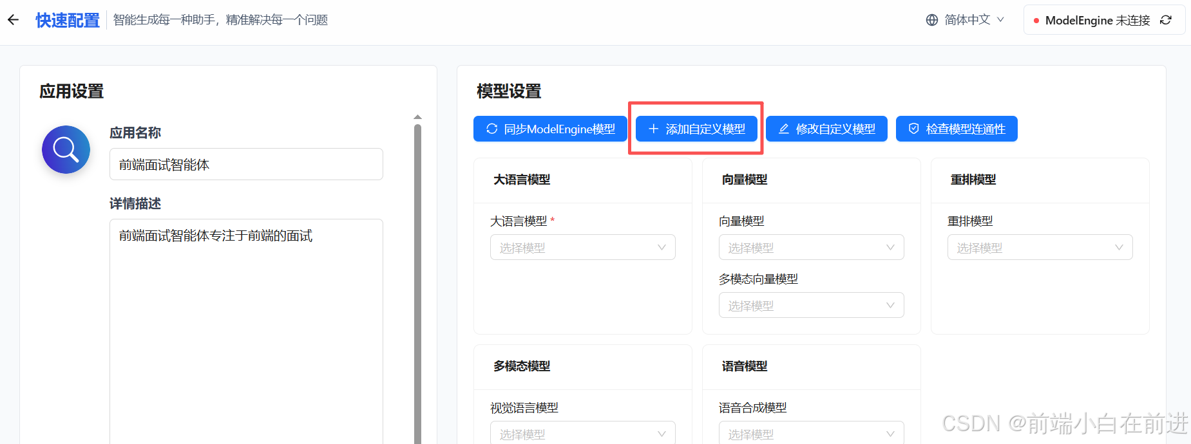Open the 向量模型 select dropdown
This screenshot has width=1191, height=444.
[x=811, y=247]
